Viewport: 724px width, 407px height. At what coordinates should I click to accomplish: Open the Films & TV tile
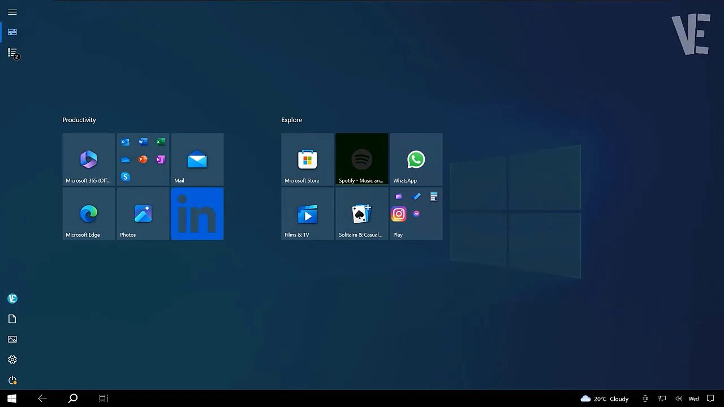pos(308,214)
